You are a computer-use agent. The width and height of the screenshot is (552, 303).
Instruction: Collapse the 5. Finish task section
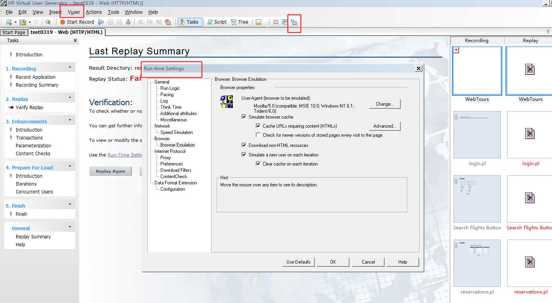(x=70, y=204)
